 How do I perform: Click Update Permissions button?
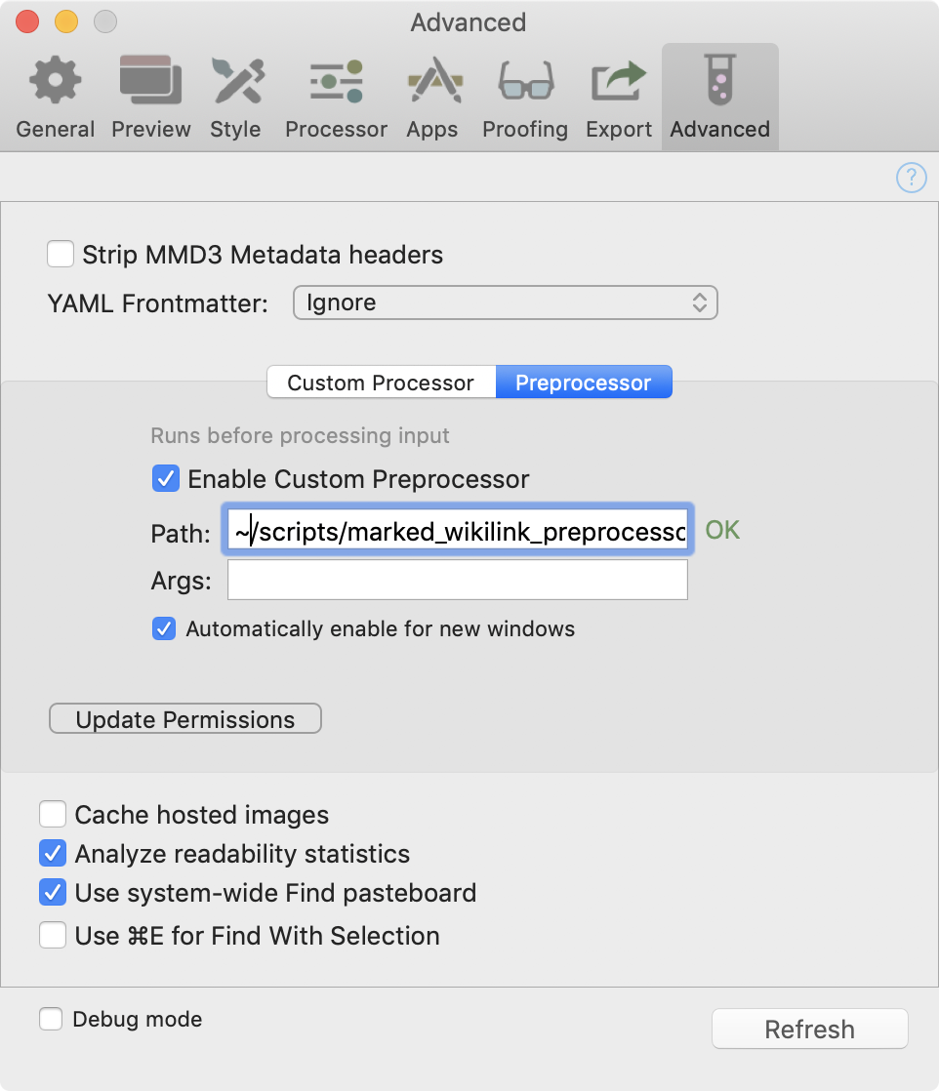[x=185, y=719]
